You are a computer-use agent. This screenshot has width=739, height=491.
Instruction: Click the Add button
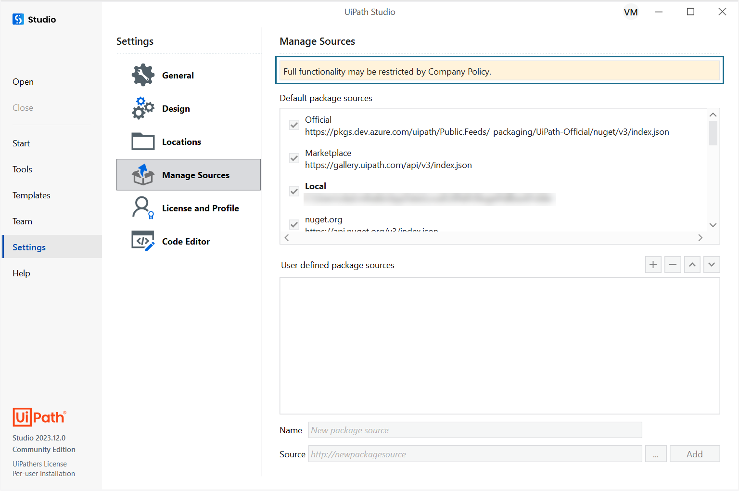point(694,454)
